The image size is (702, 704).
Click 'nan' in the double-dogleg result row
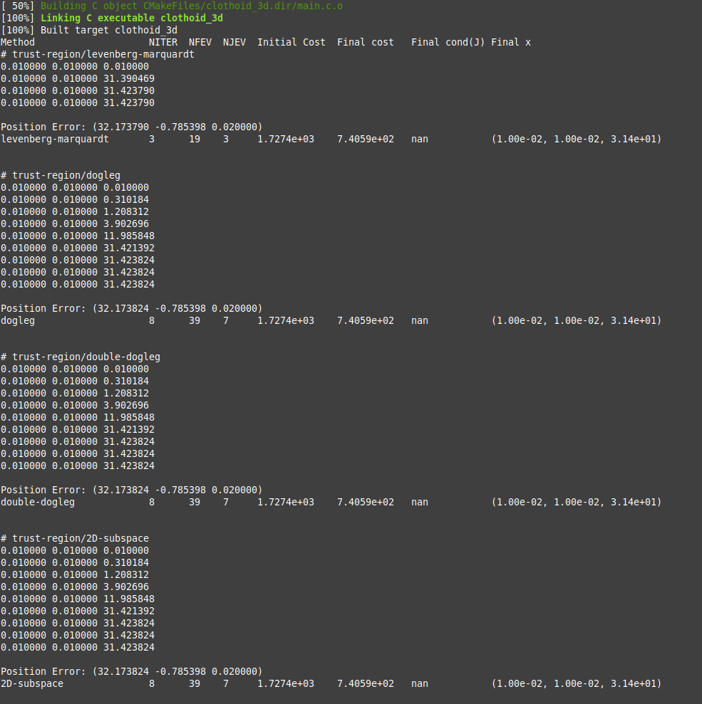tap(420, 502)
